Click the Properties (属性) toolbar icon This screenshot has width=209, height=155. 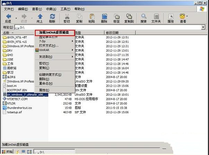coord(171,17)
